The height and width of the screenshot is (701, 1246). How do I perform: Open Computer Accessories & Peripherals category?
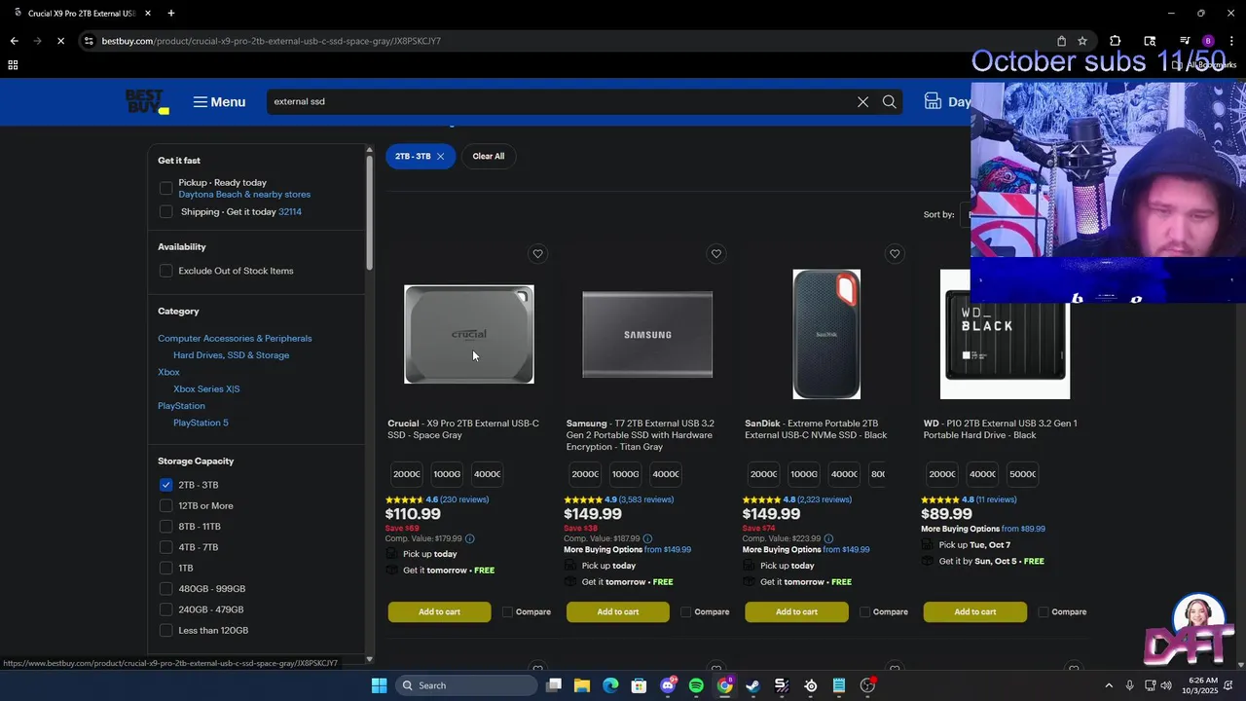(235, 338)
